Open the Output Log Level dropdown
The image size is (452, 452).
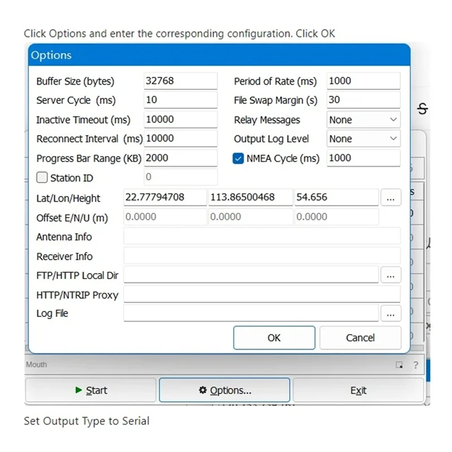point(363,138)
